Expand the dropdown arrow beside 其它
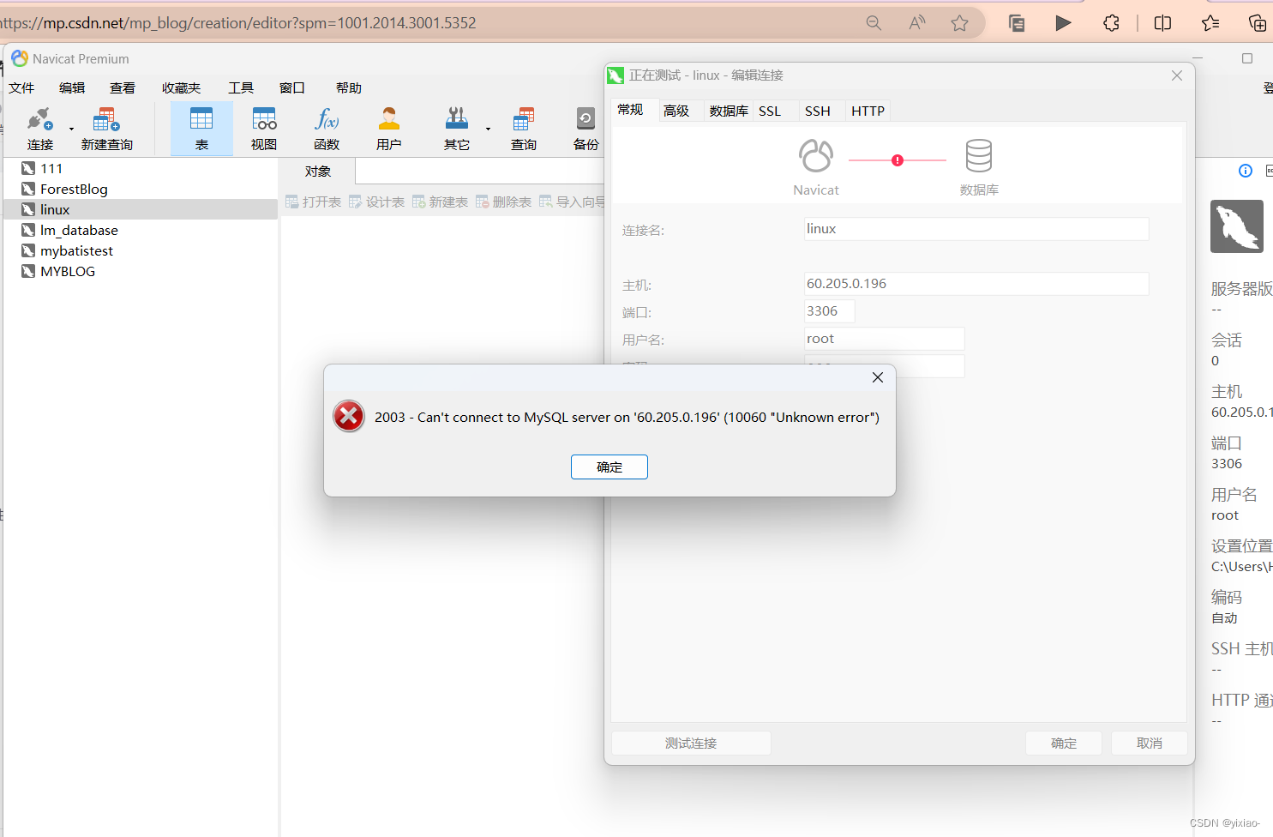The height and width of the screenshot is (837, 1273). point(488,129)
